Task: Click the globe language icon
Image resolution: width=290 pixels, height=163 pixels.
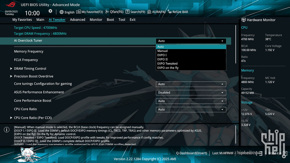Action: (x=62, y=12)
